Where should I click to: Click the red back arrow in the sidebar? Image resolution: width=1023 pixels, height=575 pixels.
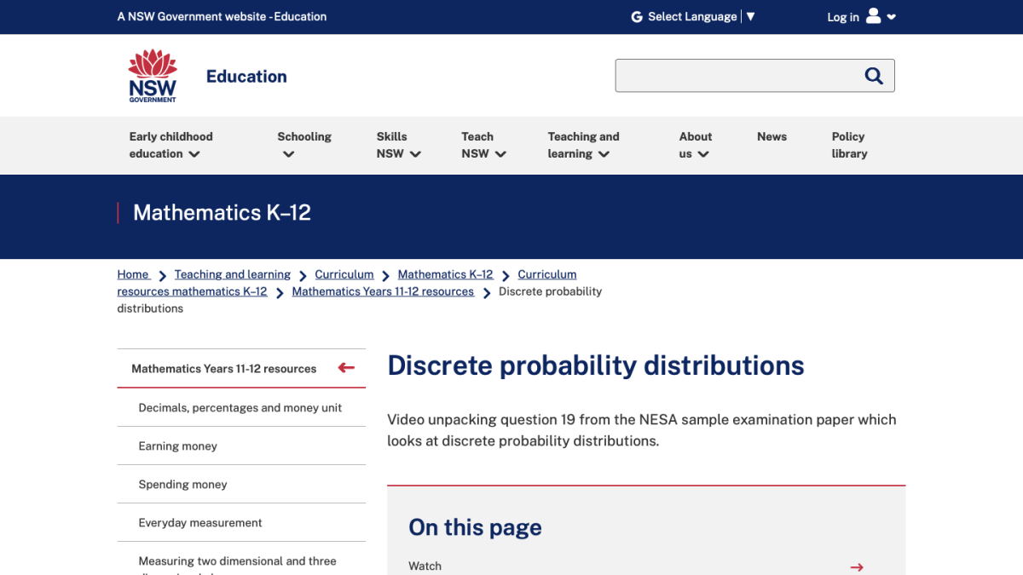coord(346,367)
